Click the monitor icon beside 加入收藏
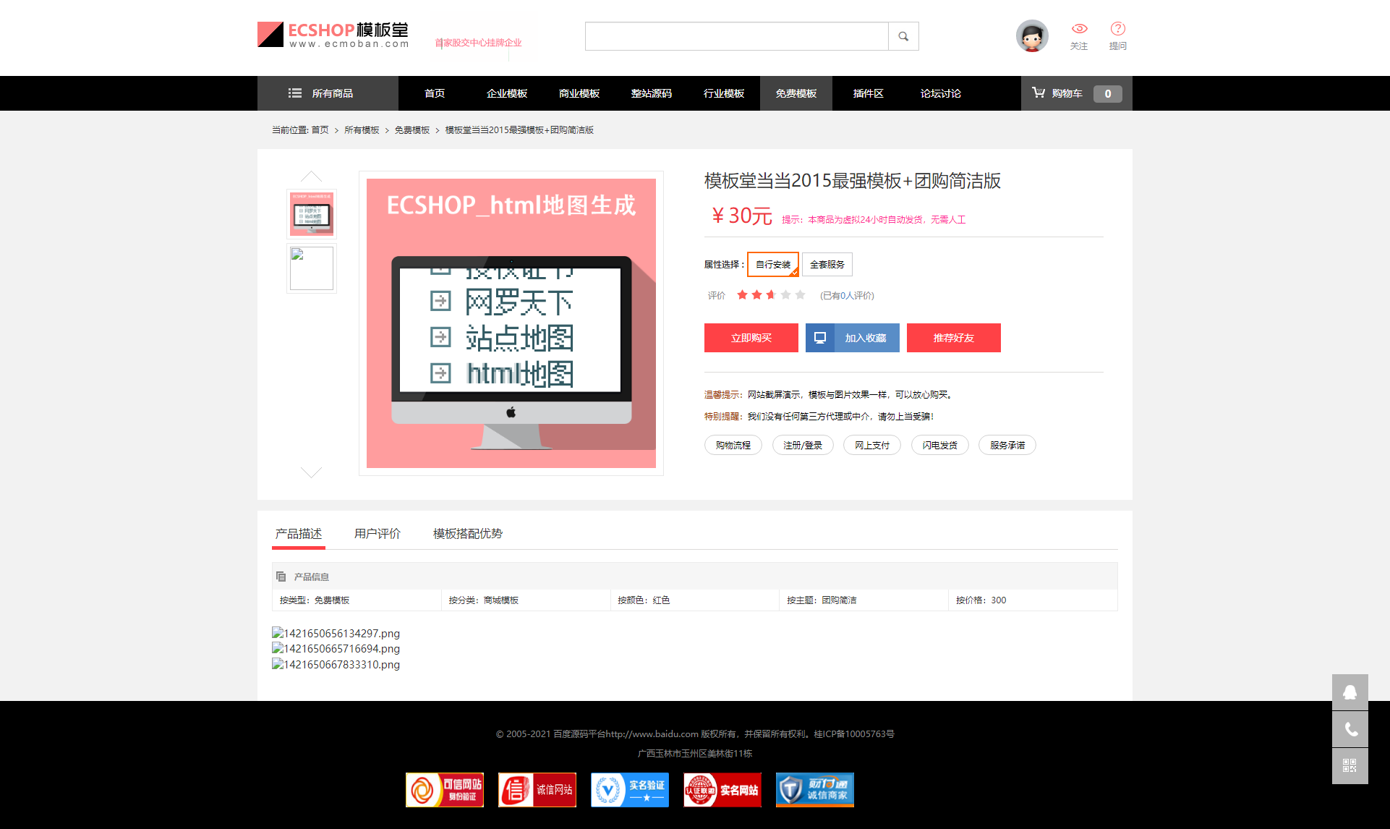The width and height of the screenshot is (1390, 829). pyautogui.click(x=820, y=338)
